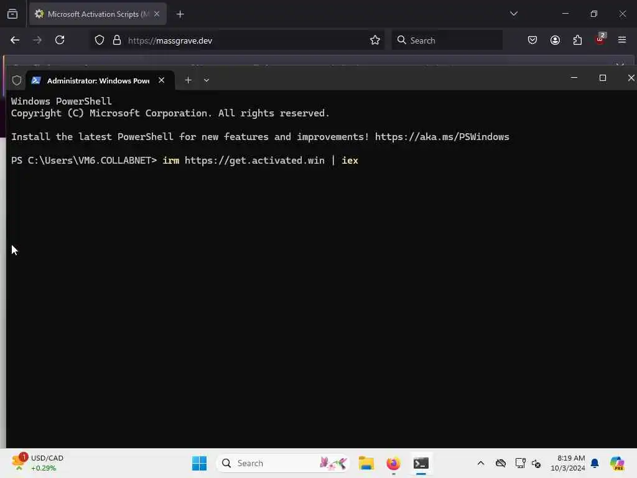The image size is (637, 478).
Task: View site security padlock information
Action: point(117,40)
